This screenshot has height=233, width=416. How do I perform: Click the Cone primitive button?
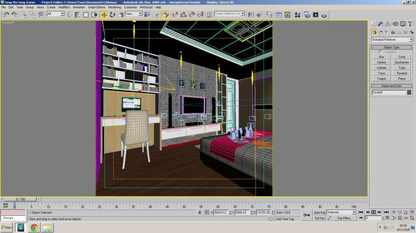[402, 57]
